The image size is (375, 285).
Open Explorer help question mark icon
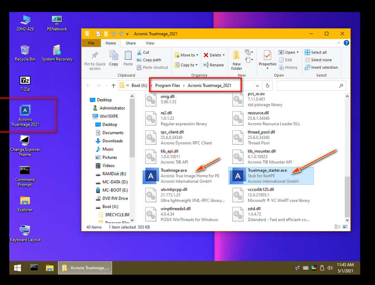tap(346, 43)
